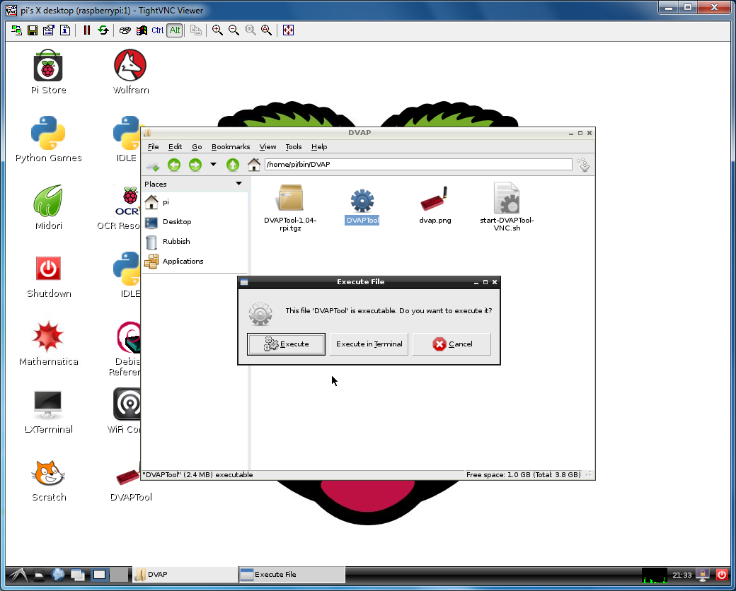This screenshot has width=736, height=591.
Task: Open the Bookmarks menu
Action: pos(231,147)
